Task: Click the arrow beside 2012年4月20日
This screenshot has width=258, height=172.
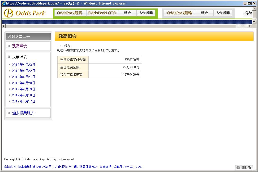Action: pyautogui.click(x=9, y=83)
